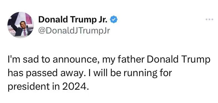Click the word 'passed' in the tweet

point(43,73)
